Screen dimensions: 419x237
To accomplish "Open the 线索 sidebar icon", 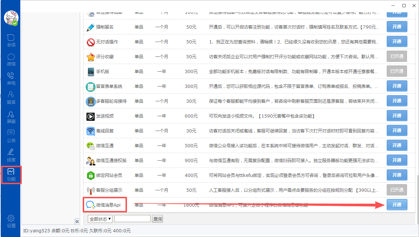I will click(11, 156).
